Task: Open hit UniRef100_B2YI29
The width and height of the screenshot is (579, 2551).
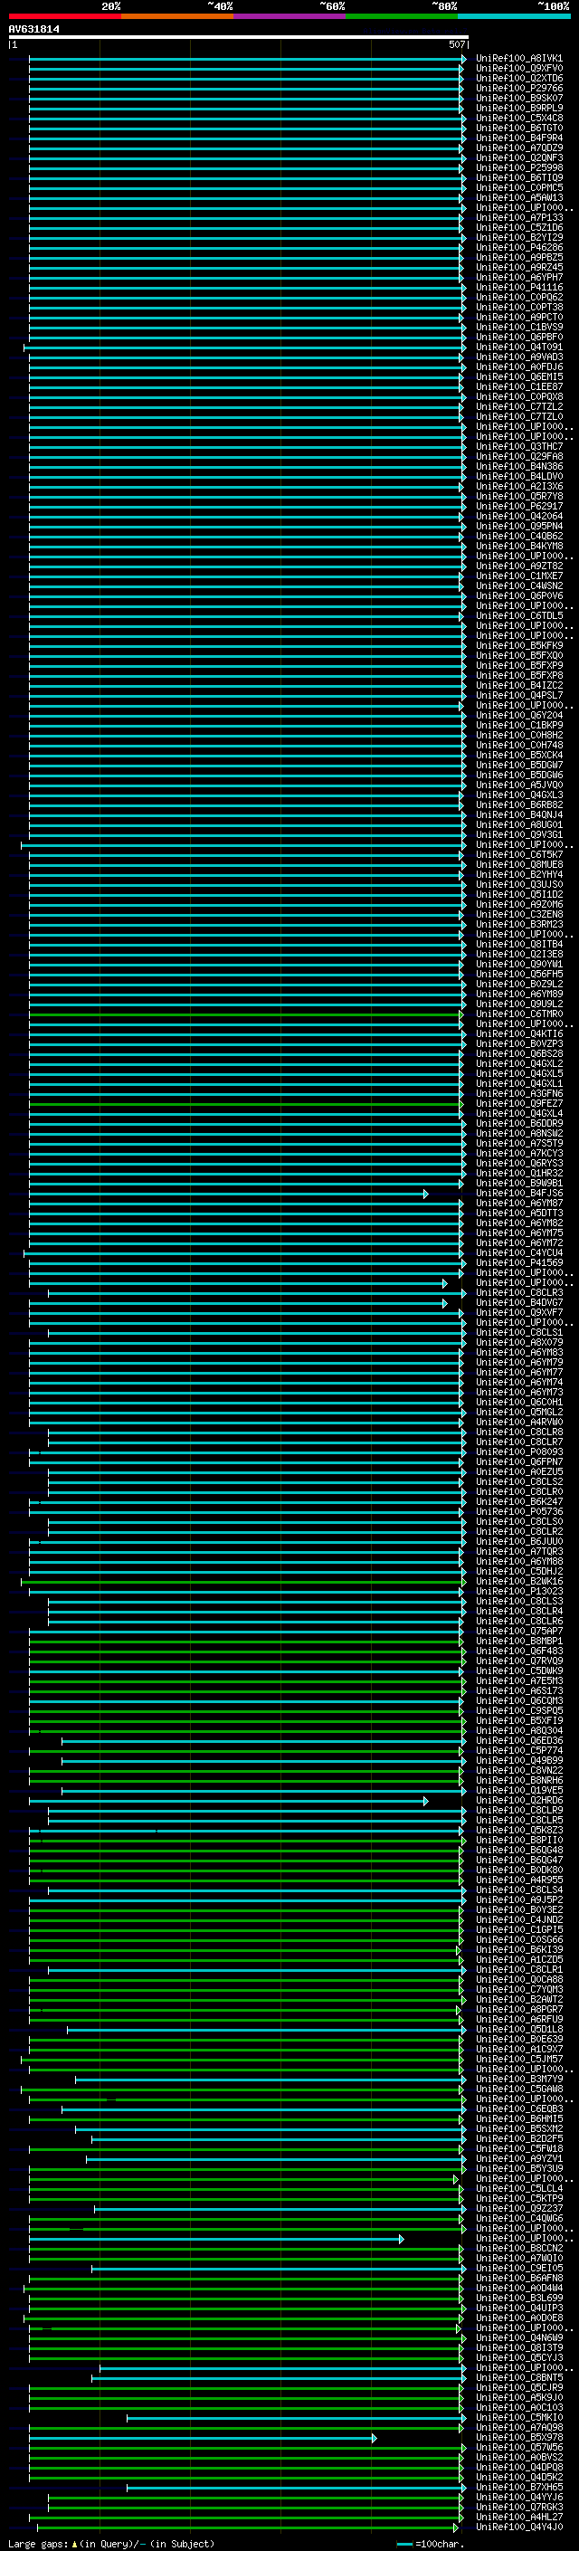Action: tap(518, 238)
